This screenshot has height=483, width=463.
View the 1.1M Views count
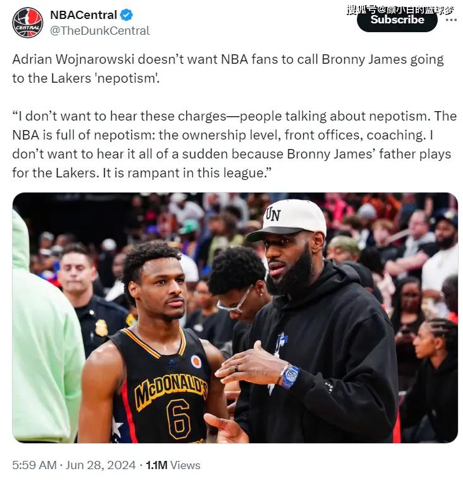[173, 465]
